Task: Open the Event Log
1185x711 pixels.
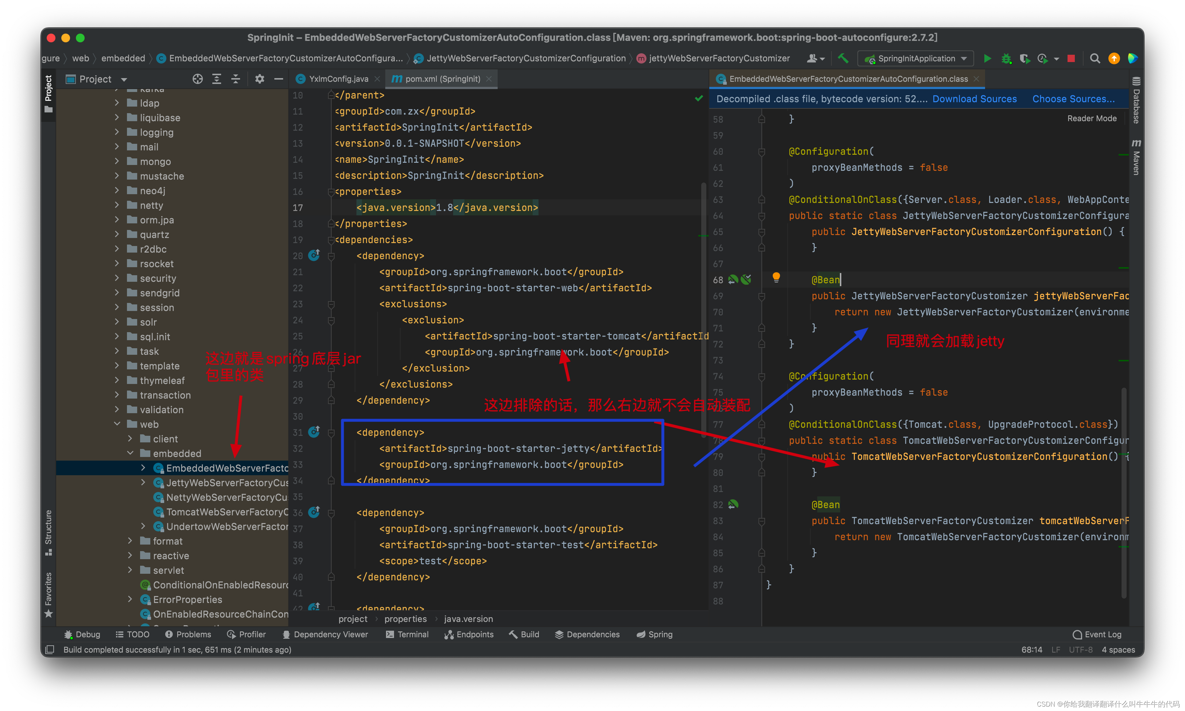Action: tap(1097, 634)
